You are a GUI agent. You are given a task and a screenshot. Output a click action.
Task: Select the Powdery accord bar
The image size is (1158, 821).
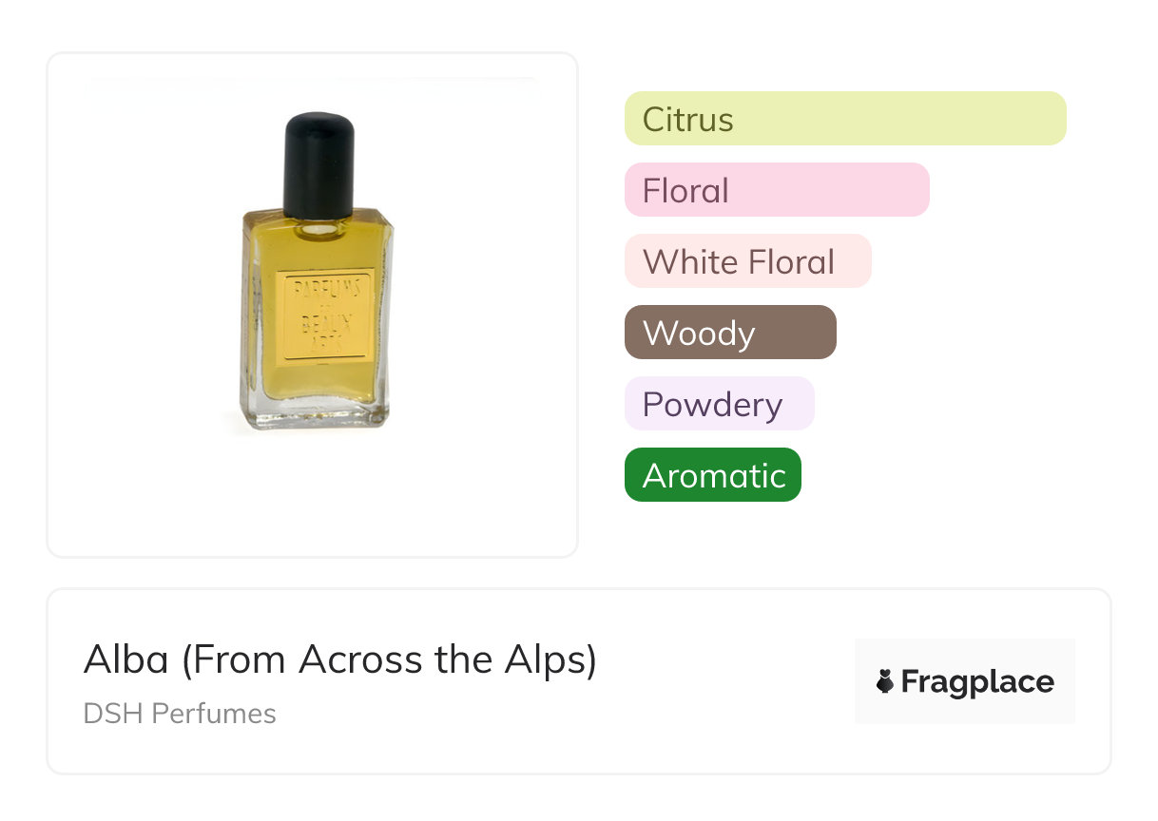719,404
